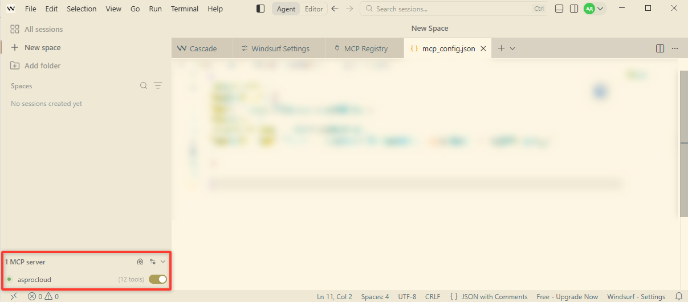This screenshot has width=688, height=302.
Task: Click the green user avatar
Action: tap(589, 9)
